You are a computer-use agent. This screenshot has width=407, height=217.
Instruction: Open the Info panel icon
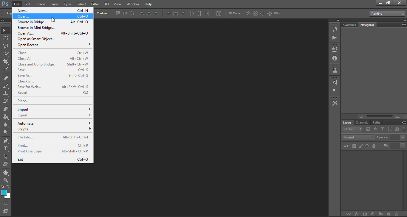point(335,58)
